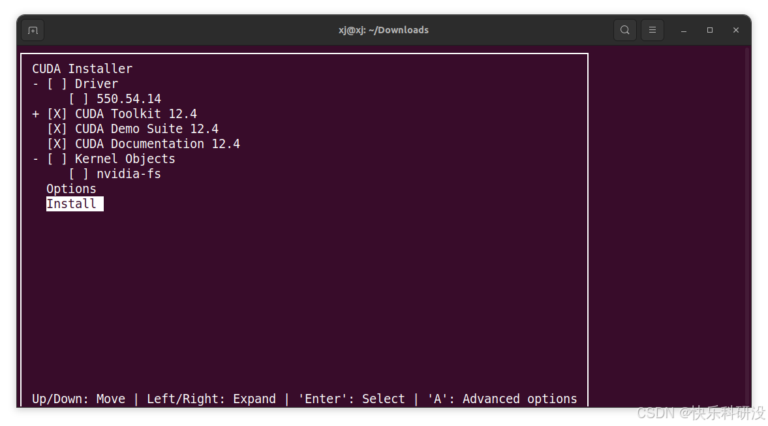Maximize the terminal window
Screen dimensions: 768x426
click(710, 31)
